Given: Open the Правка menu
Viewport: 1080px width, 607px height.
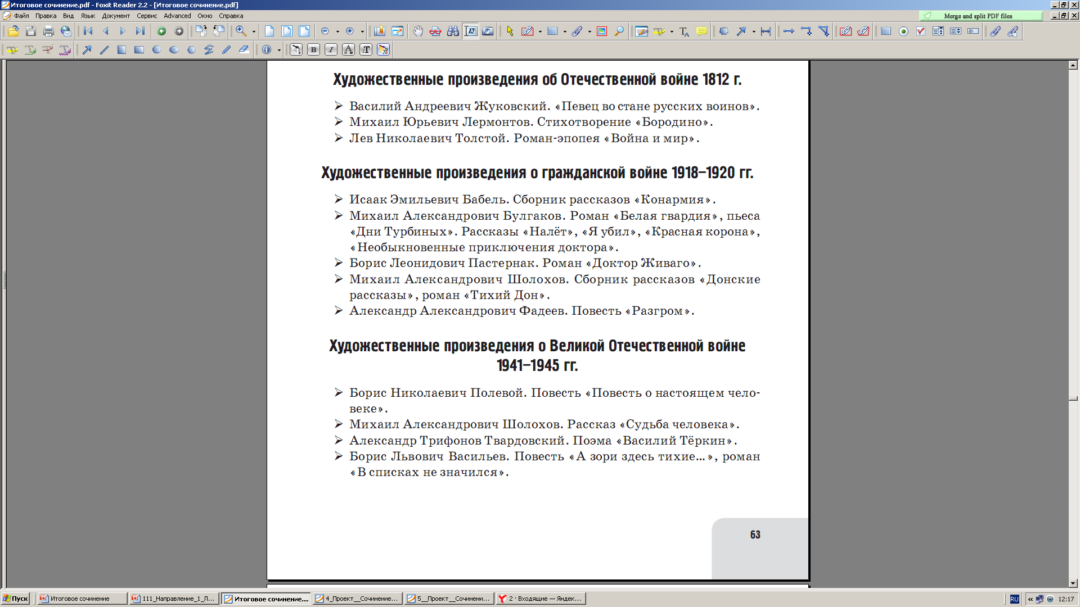Looking at the screenshot, I should click(46, 16).
